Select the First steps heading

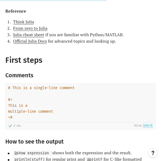coord(24,60)
